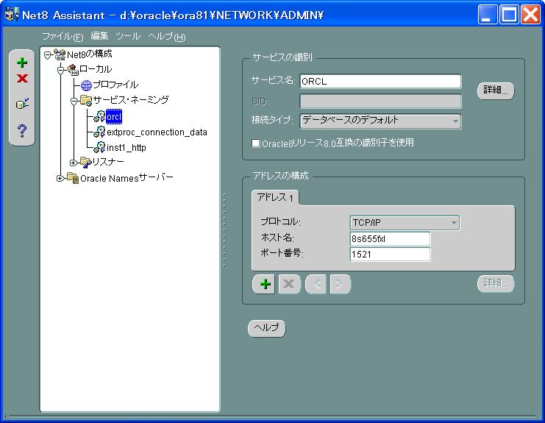
Task: Open the ヘルプ(H) menu
Action: pyautogui.click(x=167, y=36)
